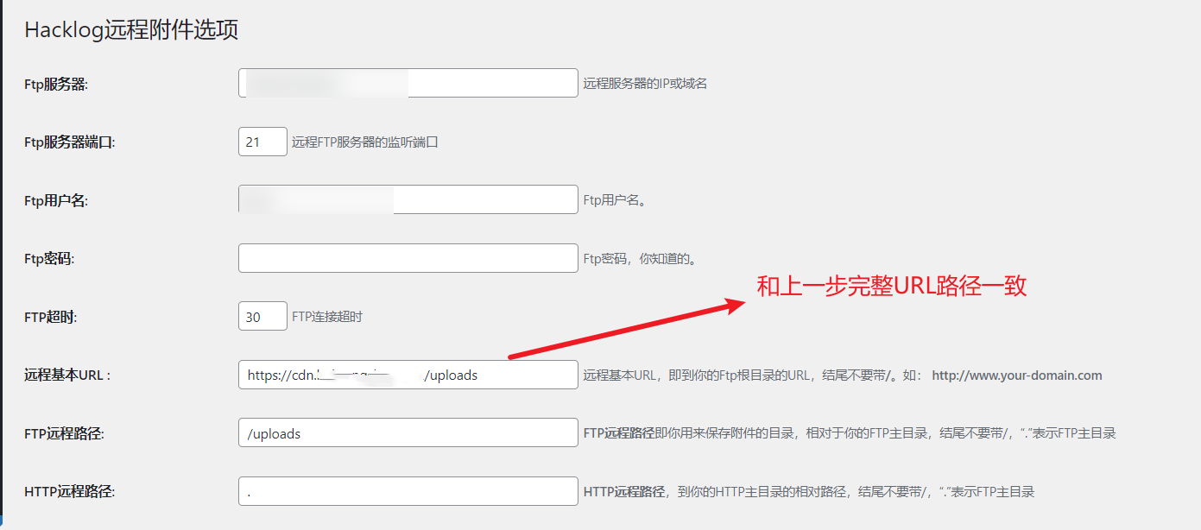This screenshot has width=1201, height=530.
Task: Click the "HTTP远程路径:" label on the left
Action: (69, 492)
